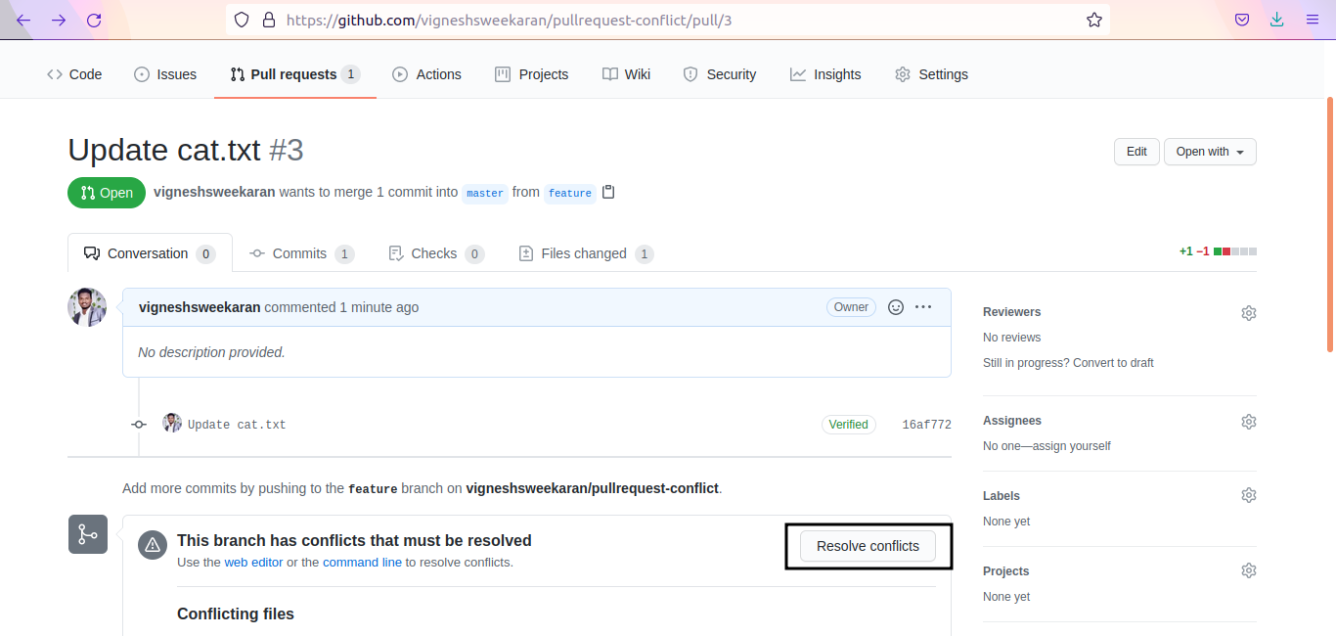Bookmark this page with star icon
The width and height of the screenshot is (1336, 636).
pyautogui.click(x=1094, y=20)
